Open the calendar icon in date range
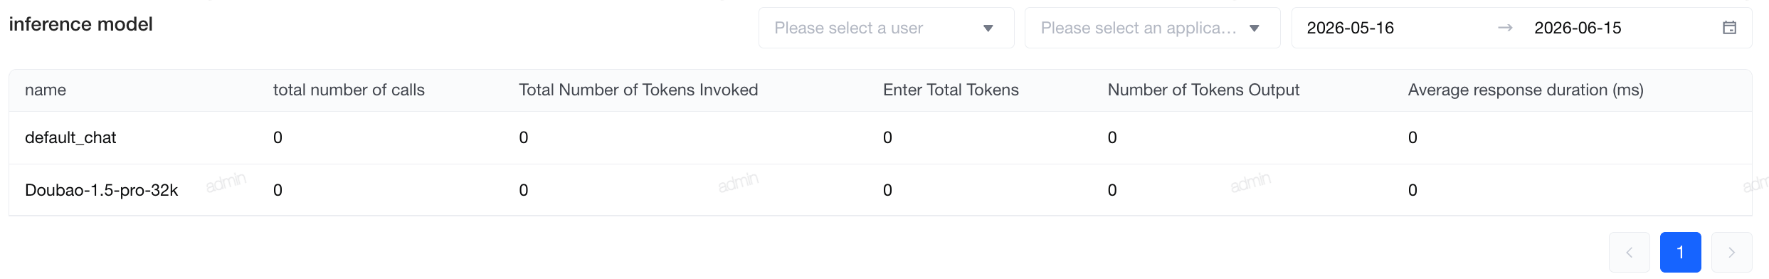The width and height of the screenshot is (1769, 279). (x=1729, y=28)
